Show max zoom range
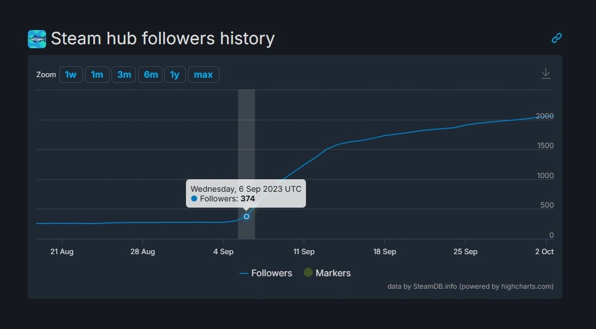596x329 pixels. pos(203,75)
